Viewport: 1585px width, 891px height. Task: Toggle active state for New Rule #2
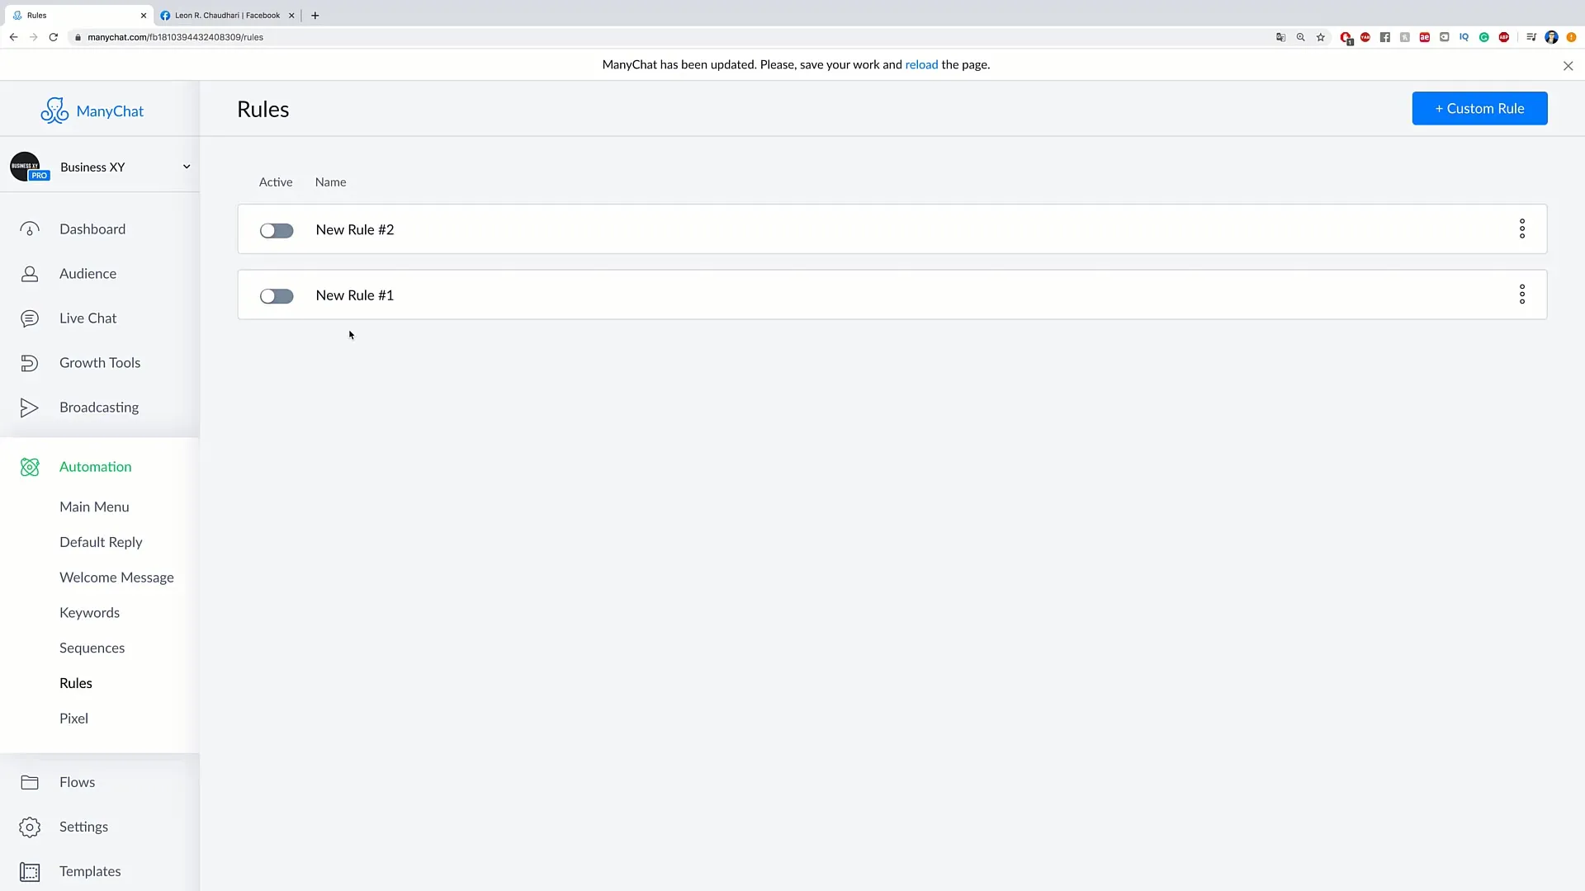pos(277,229)
